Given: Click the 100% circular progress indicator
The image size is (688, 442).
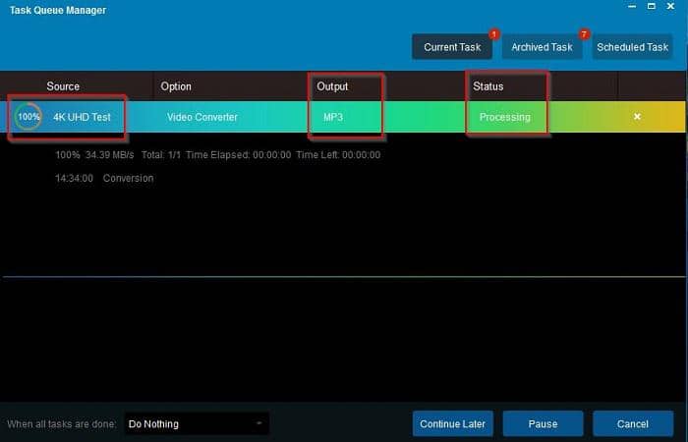Looking at the screenshot, I should pyautogui.click(x=29, y=117).
